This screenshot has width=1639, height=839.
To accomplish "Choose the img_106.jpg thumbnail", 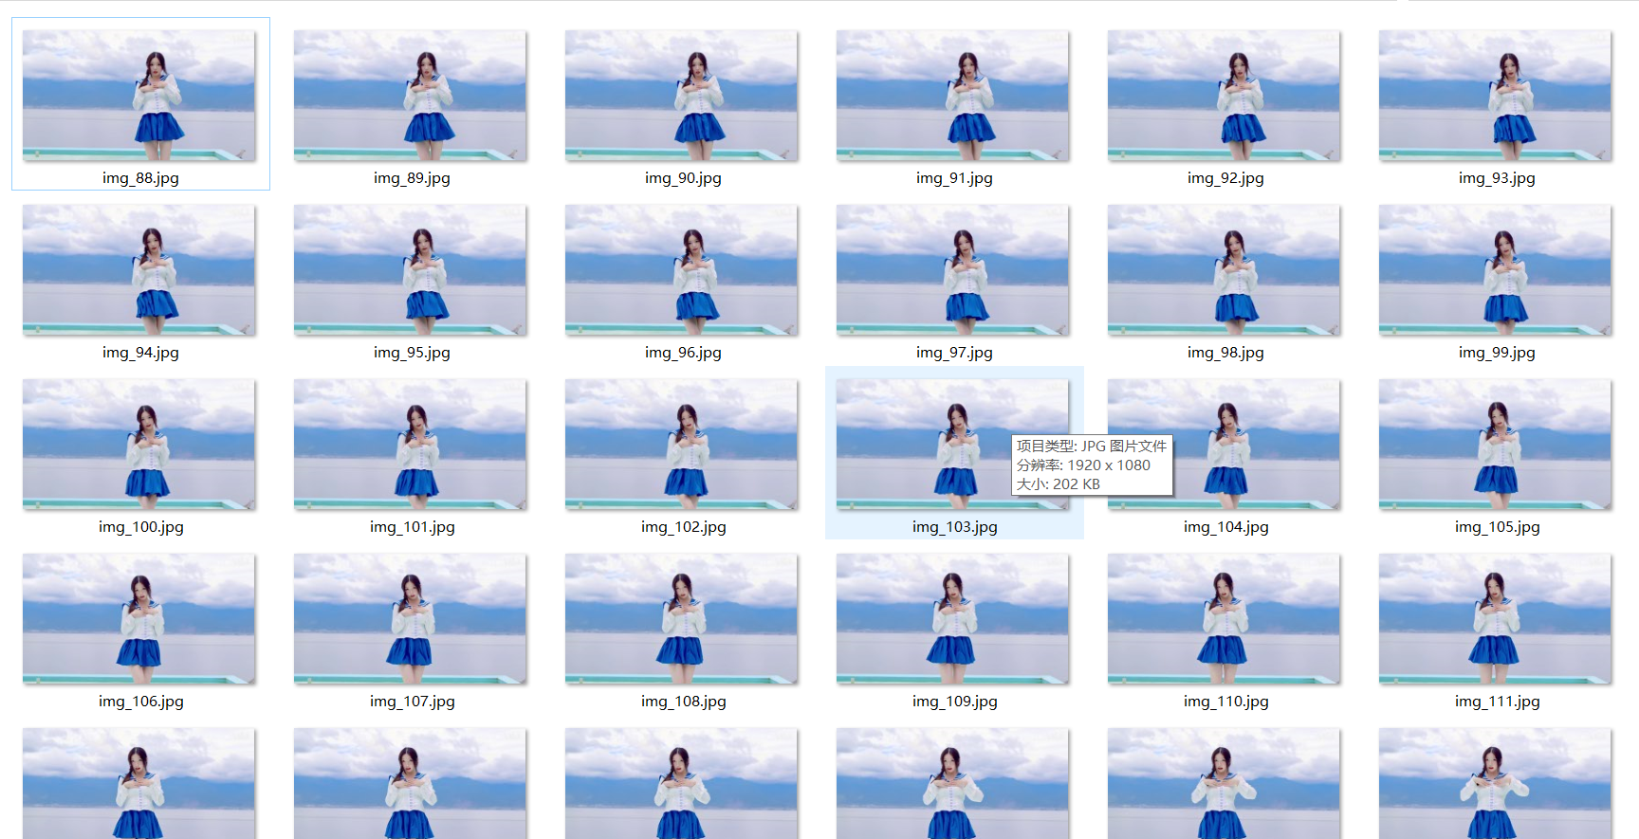I will (138, 618).
